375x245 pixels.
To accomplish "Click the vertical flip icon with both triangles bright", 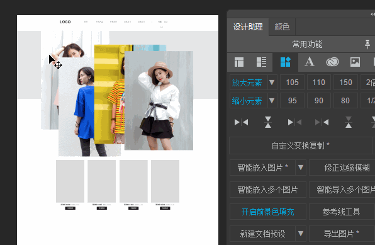I will coord(268,122).
